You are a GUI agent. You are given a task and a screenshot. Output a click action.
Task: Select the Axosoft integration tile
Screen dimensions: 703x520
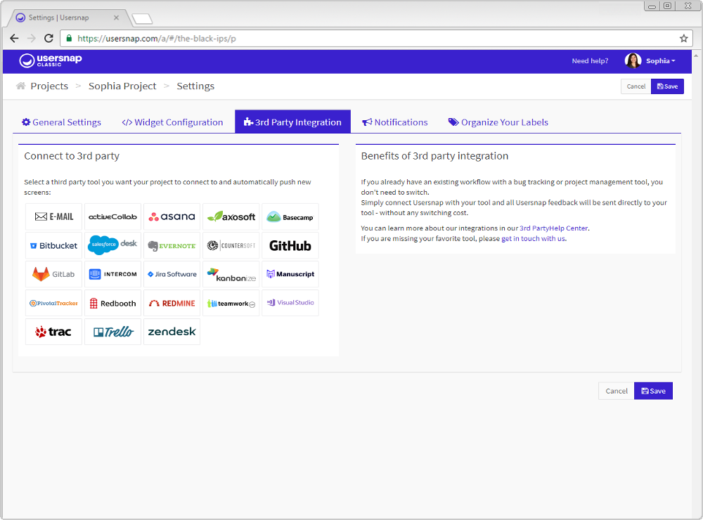(x=231, y=217)
